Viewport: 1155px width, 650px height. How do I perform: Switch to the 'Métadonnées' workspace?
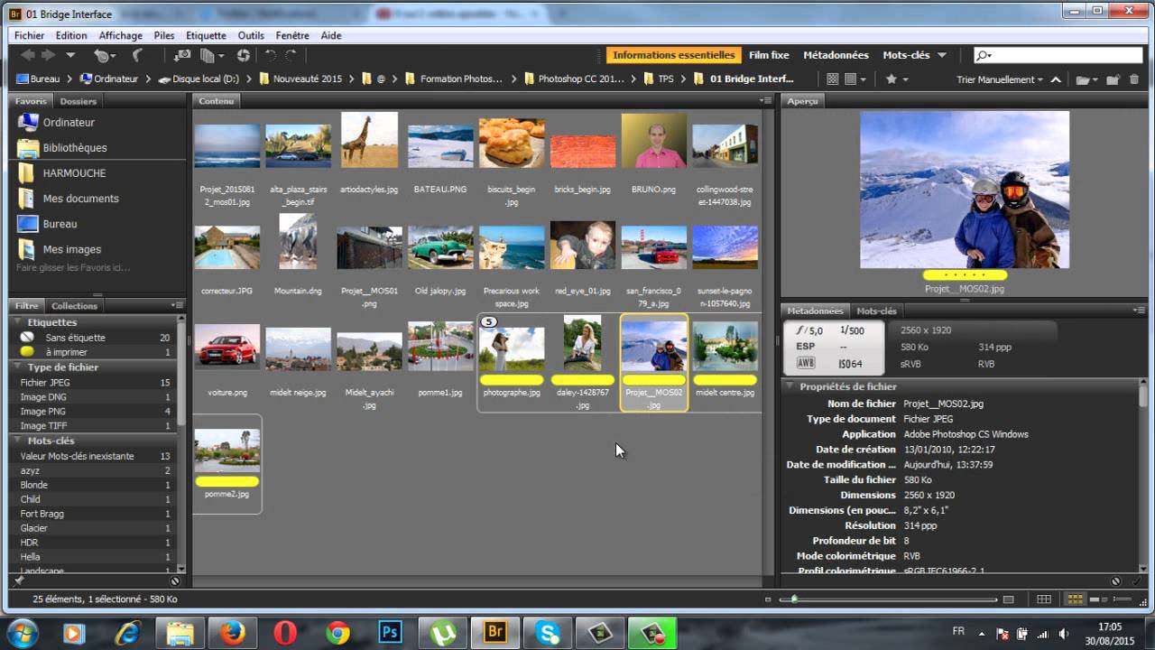click(x=836, y=56)
